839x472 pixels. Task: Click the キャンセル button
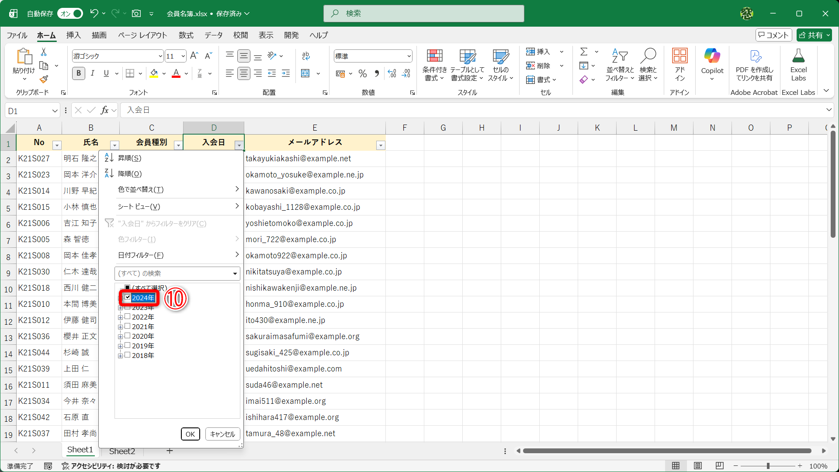tap(222, 434)
